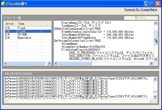The height and width of the screenshot is (110, 162).
Task: Click the FileSystemFlags:0x000500ff line
Action: click(81, 50)
